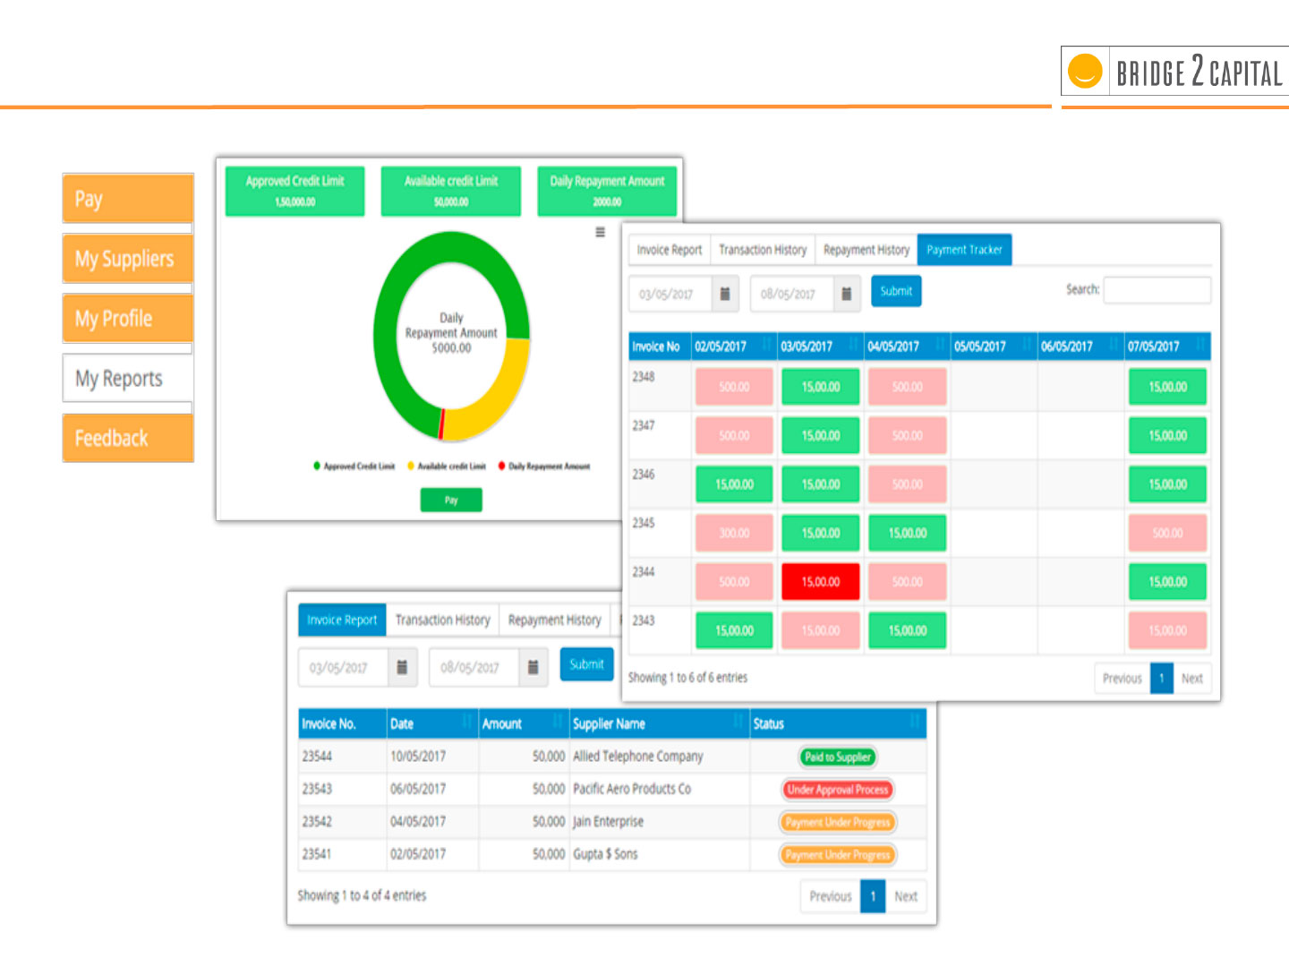Open My Suppliers from the sidebar

click(x=127, y=259)
